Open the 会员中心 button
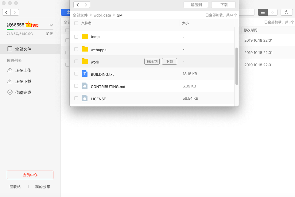Viewport: 295px width, 197px height. coord(30,175)
